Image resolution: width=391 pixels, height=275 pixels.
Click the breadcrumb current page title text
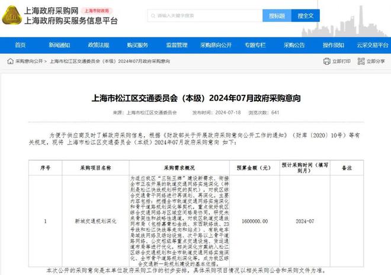110,61
